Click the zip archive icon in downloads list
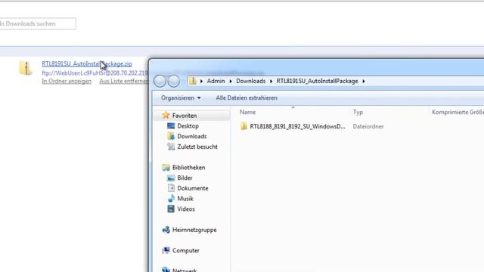484x272 pixels. (x=26, y=68)
